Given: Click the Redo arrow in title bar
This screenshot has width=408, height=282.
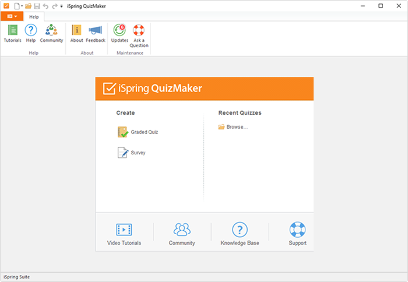Looking at the screenshot, I should (x=54, y=6).
